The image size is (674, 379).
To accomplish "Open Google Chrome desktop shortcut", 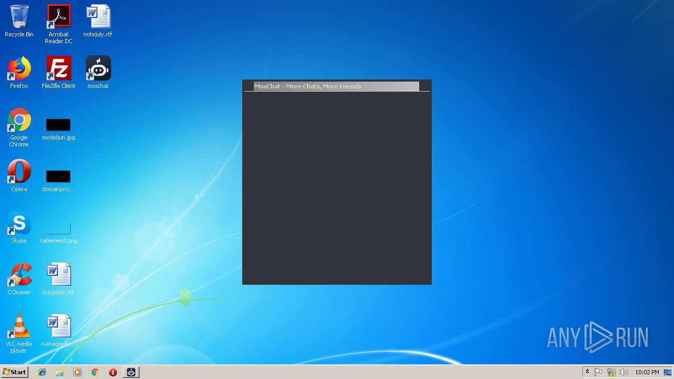I will tap(19, 127).
